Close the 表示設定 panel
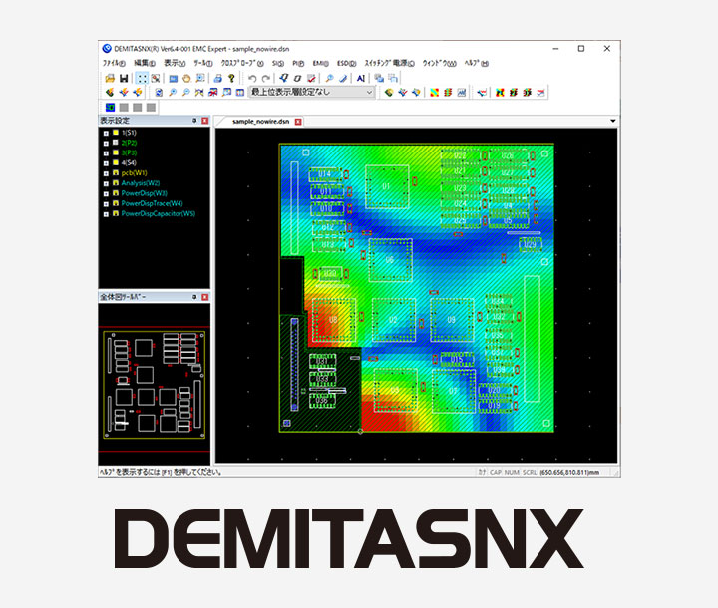 [205, 121]
